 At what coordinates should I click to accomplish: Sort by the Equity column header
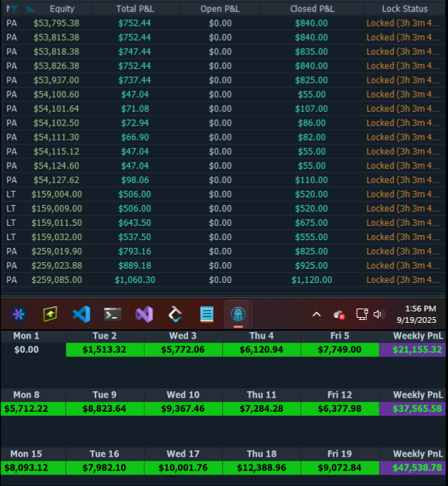point(62,9)
